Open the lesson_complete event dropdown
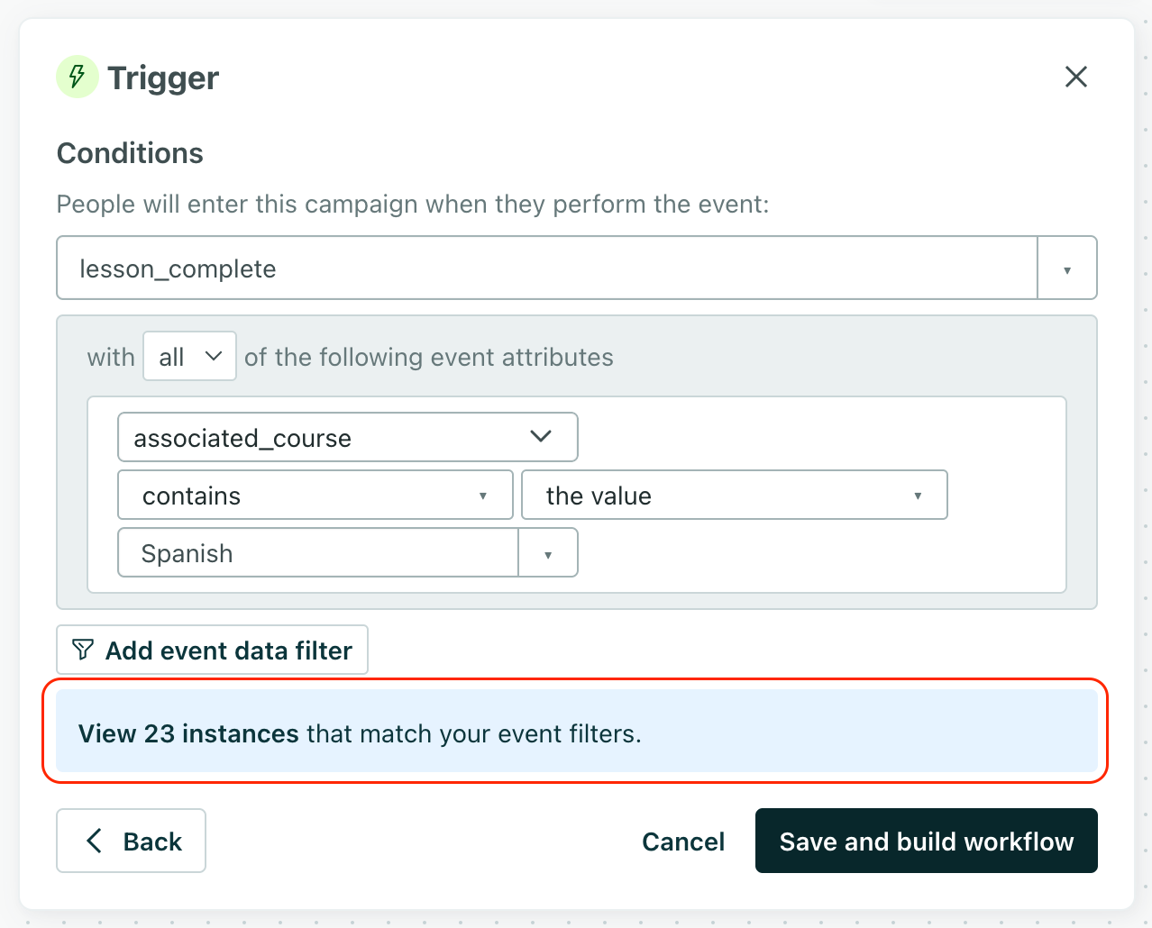1152x928 pixels. [x=546, y=268]
